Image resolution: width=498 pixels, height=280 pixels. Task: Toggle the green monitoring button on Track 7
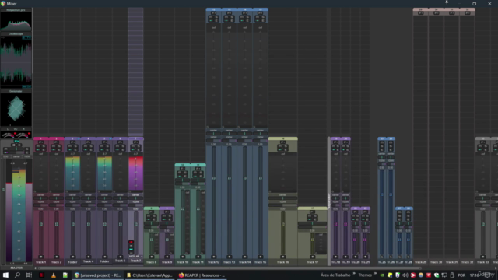(x=131, y=250)
